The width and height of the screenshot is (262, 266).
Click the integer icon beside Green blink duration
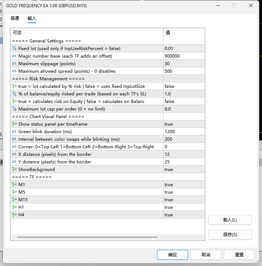pyautogui.click(x=14, y=132)
